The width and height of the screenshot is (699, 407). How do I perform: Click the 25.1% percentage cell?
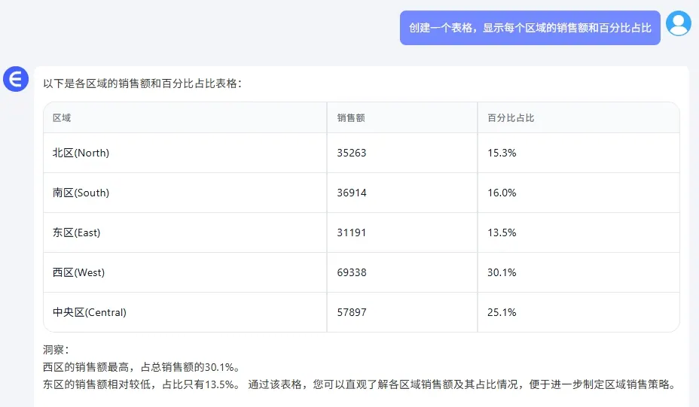502,312
